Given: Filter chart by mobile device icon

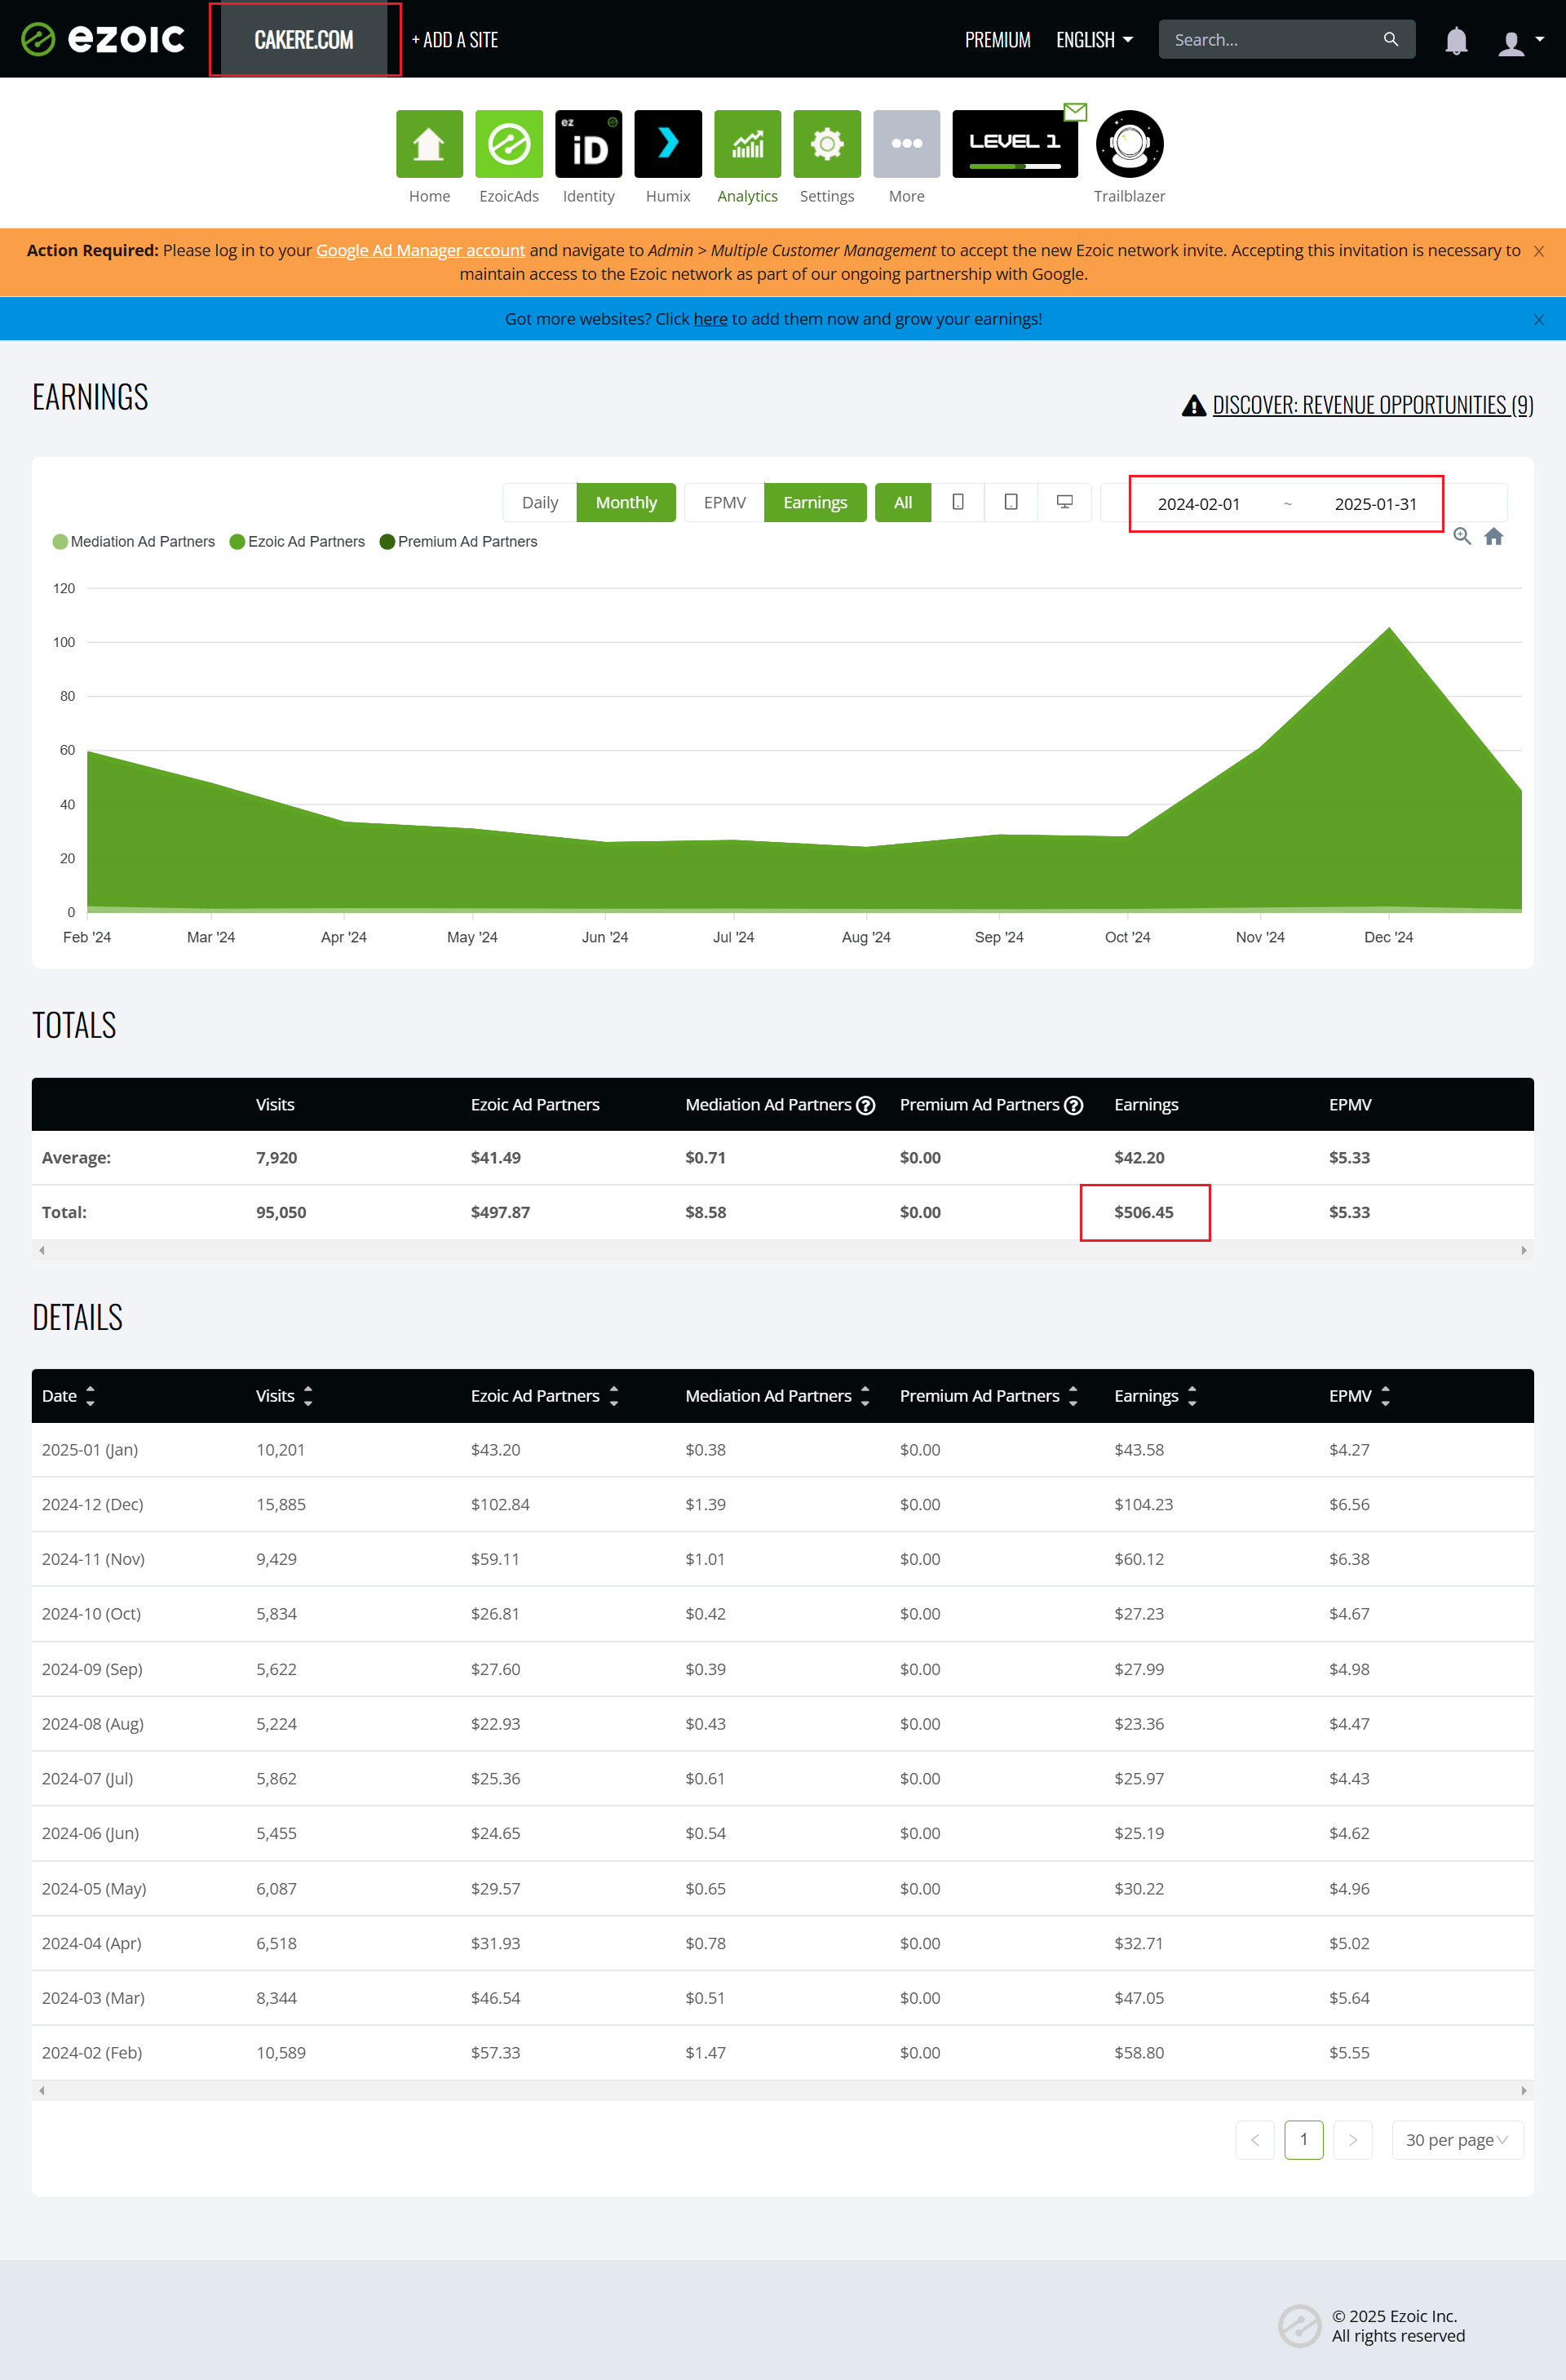Looking at the screenshot, I should (958, 502).
